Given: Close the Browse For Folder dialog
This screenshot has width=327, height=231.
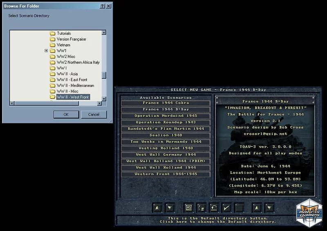Looking at the screenshot, I should click(108, 6).
